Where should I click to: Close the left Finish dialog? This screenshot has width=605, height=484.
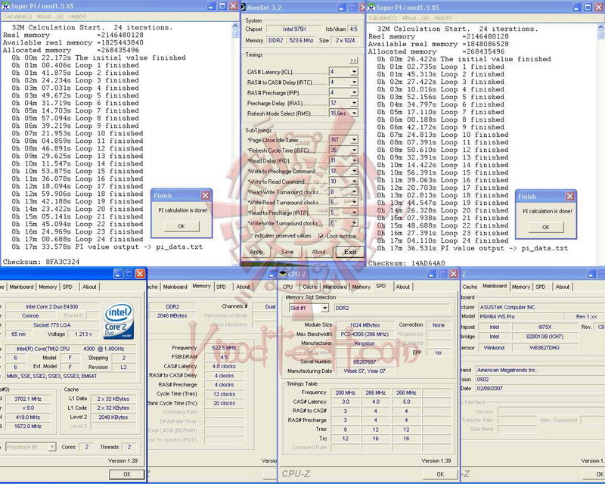[206, 196]
